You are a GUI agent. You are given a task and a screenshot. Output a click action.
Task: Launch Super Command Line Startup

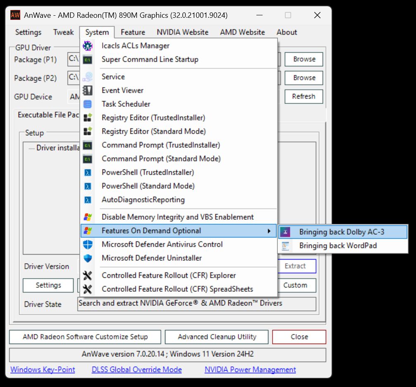pyautogui.click(x=178, y=60)
